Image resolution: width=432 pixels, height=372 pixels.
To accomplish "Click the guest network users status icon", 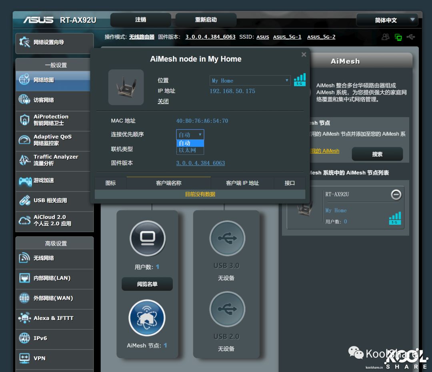I will [386, 37].
